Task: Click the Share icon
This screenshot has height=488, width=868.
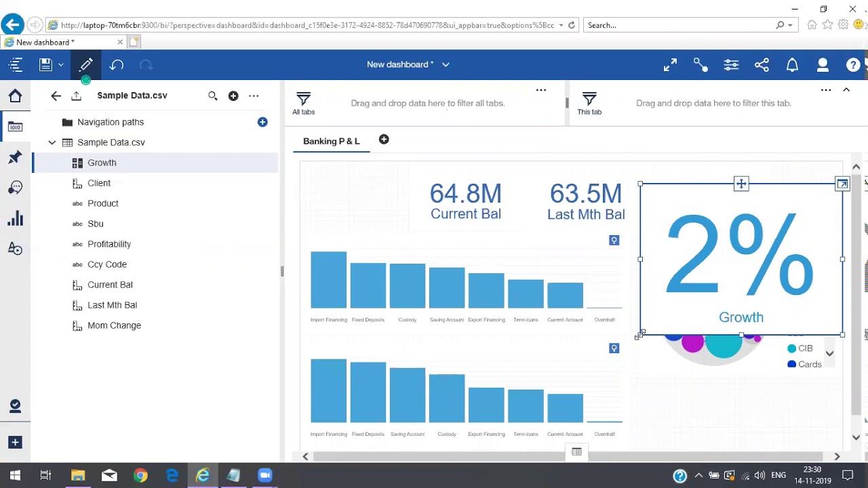Action: click(762, 65)
